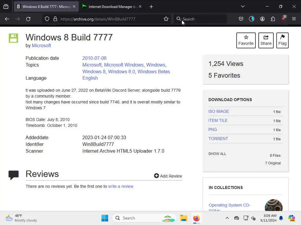Open the 2010-07-08 publication date link
Viewport: 301px width, 225px height.
[94, 58]
